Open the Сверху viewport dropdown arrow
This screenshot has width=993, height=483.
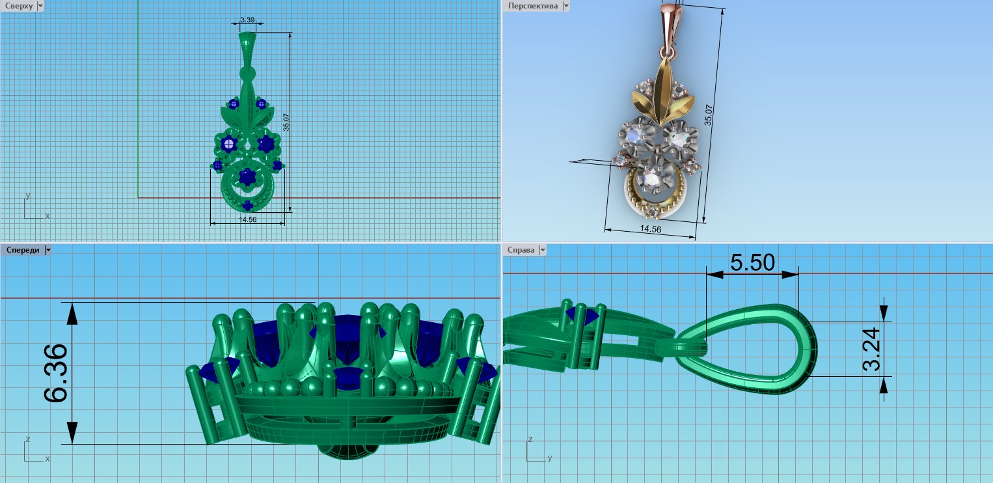[41, 6]
